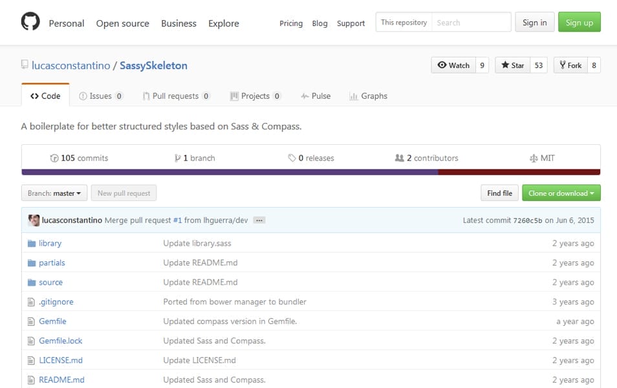Click the repository search field
The image size is (617, 388).
click(x=471, y=22)
